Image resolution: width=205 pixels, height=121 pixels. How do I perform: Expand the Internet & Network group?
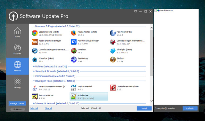34,103
